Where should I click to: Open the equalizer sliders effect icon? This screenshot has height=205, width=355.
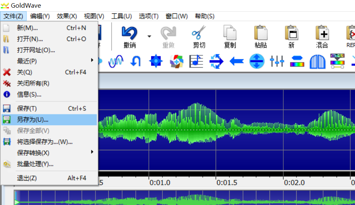277,61
